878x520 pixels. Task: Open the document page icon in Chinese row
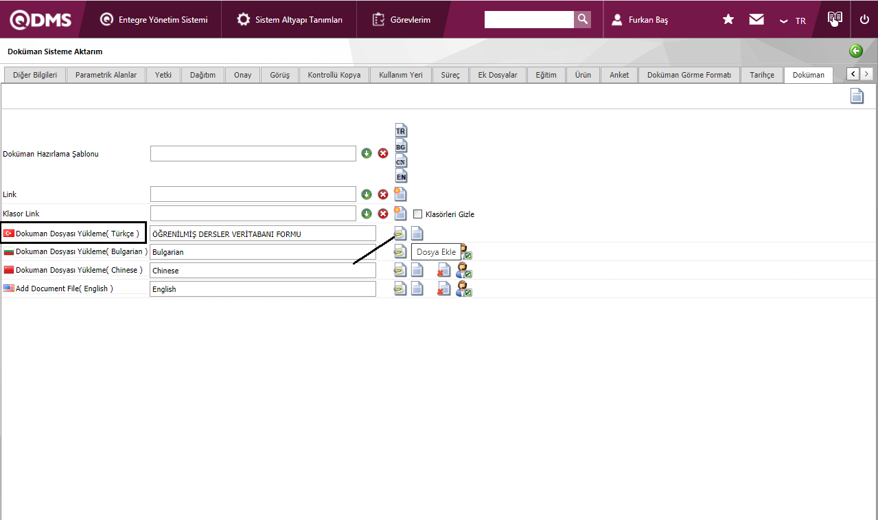(x=417, y=271)
